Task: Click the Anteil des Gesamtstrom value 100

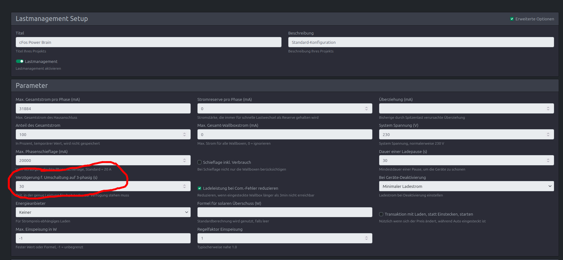Action: 23,135
